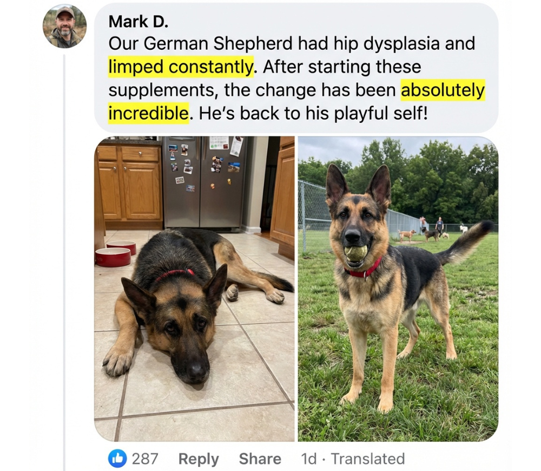Click the Share link under the comment

pos(260,459)
